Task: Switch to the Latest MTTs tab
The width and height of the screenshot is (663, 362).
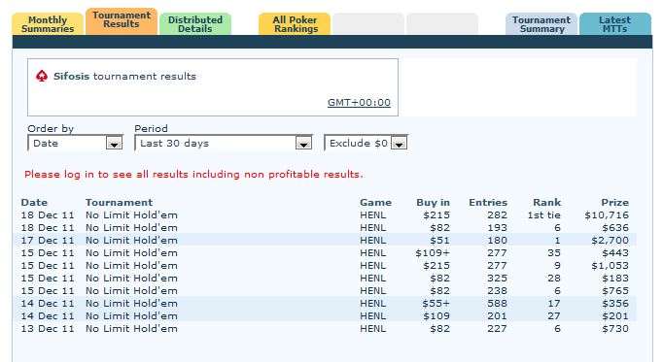Action: coord(615,24)
